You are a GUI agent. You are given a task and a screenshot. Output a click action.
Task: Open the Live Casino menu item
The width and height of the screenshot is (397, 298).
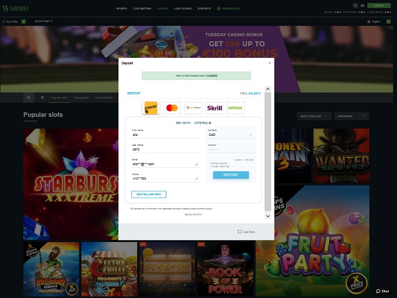[183, 9]
